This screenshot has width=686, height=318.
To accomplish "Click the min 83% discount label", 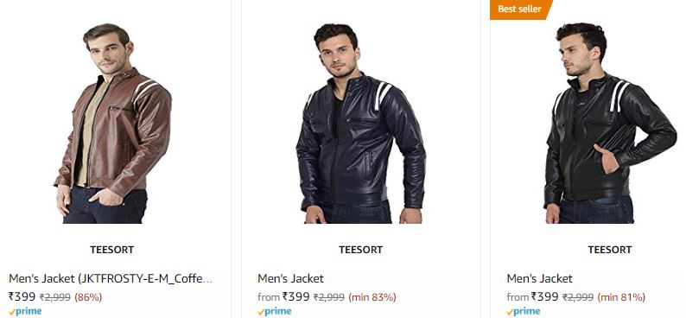I will [372, 297].
